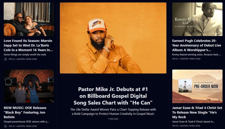Read "Love Found Its Season" headline
The width and height of the screenshot is (225, 129).
[28, 45]
